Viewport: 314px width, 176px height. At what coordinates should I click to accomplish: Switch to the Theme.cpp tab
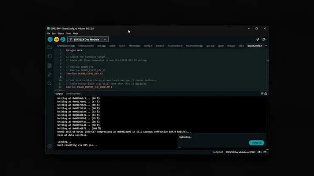pos(135,46)
